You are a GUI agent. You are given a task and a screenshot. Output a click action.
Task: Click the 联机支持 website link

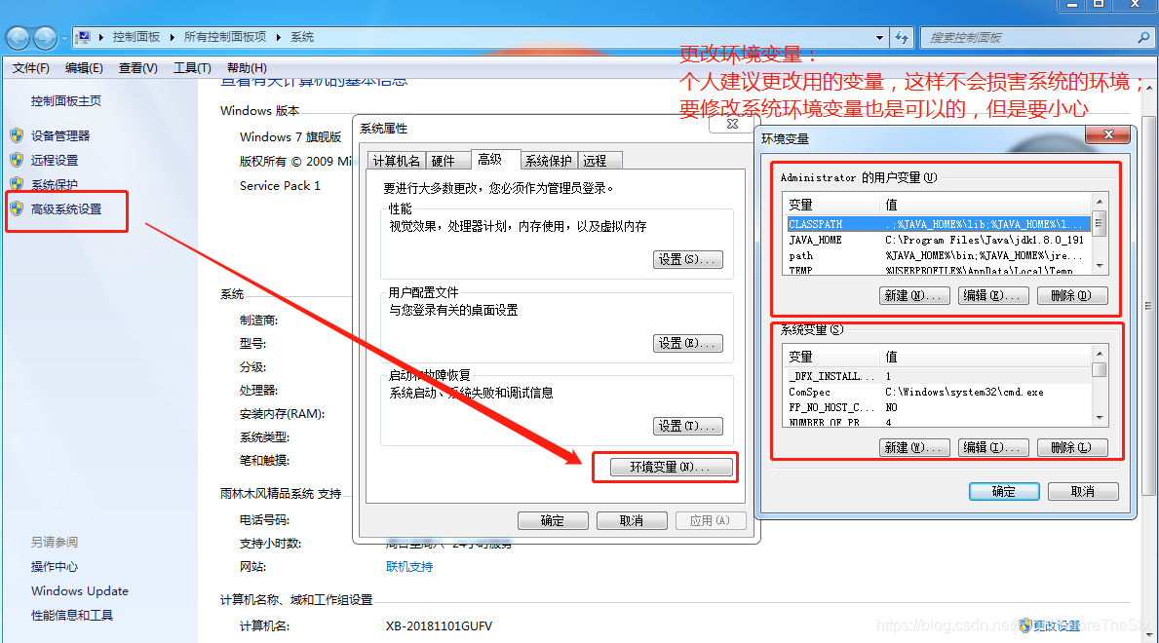click(409, 566)
